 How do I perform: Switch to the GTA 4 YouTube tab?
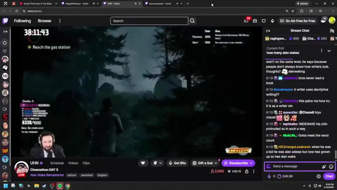[38, 4]
